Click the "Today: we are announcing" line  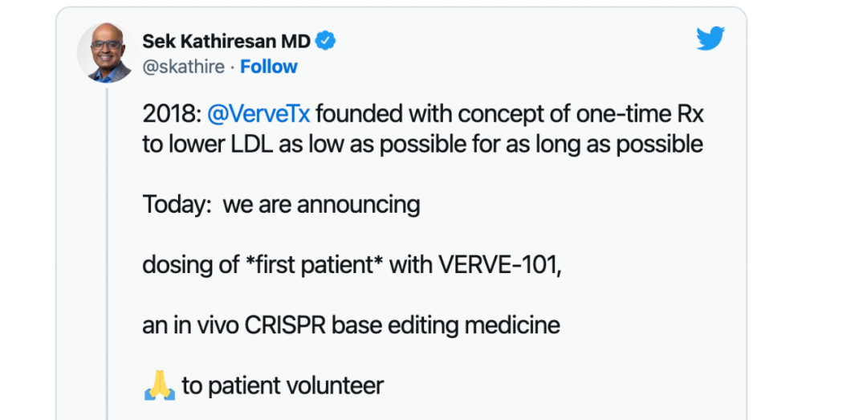281,205
